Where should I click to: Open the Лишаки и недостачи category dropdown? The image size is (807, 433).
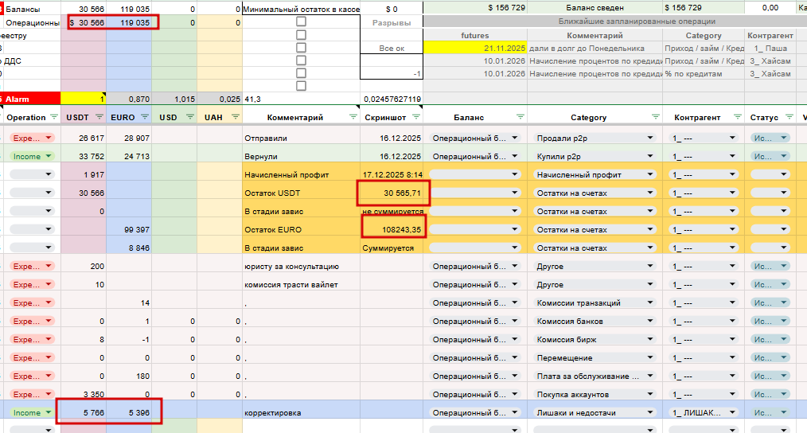click(594, 412)
